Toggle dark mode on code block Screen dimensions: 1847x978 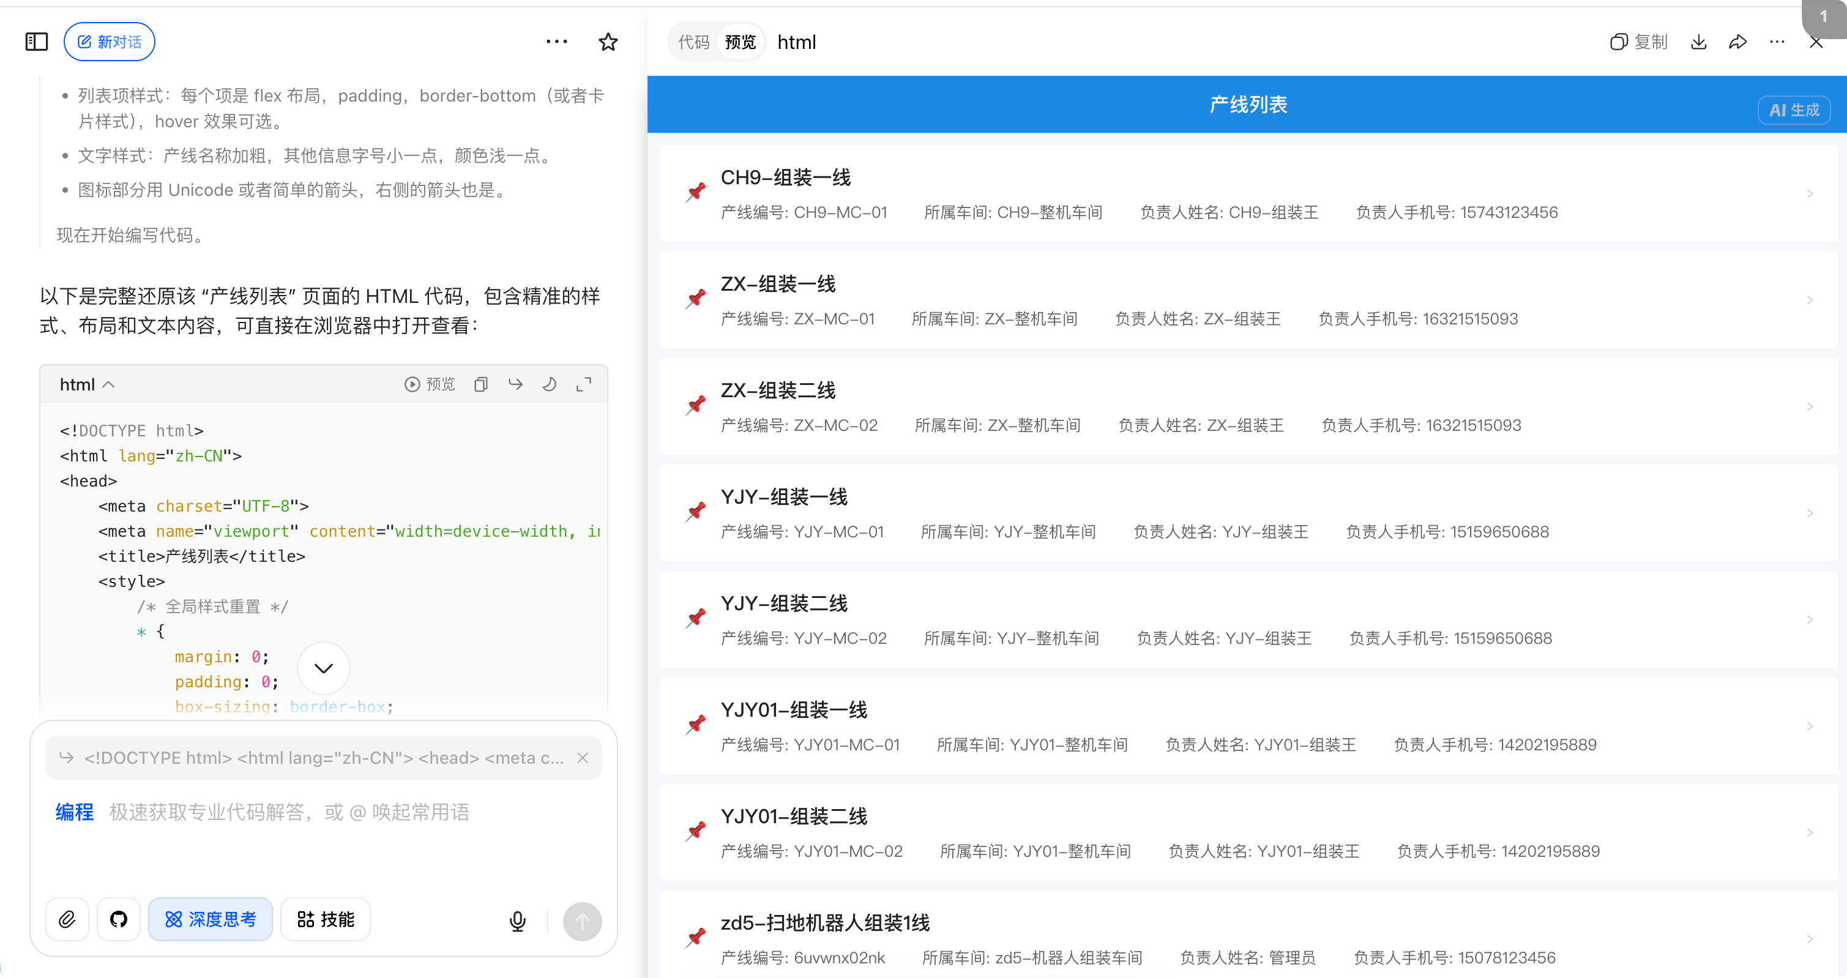549,384
